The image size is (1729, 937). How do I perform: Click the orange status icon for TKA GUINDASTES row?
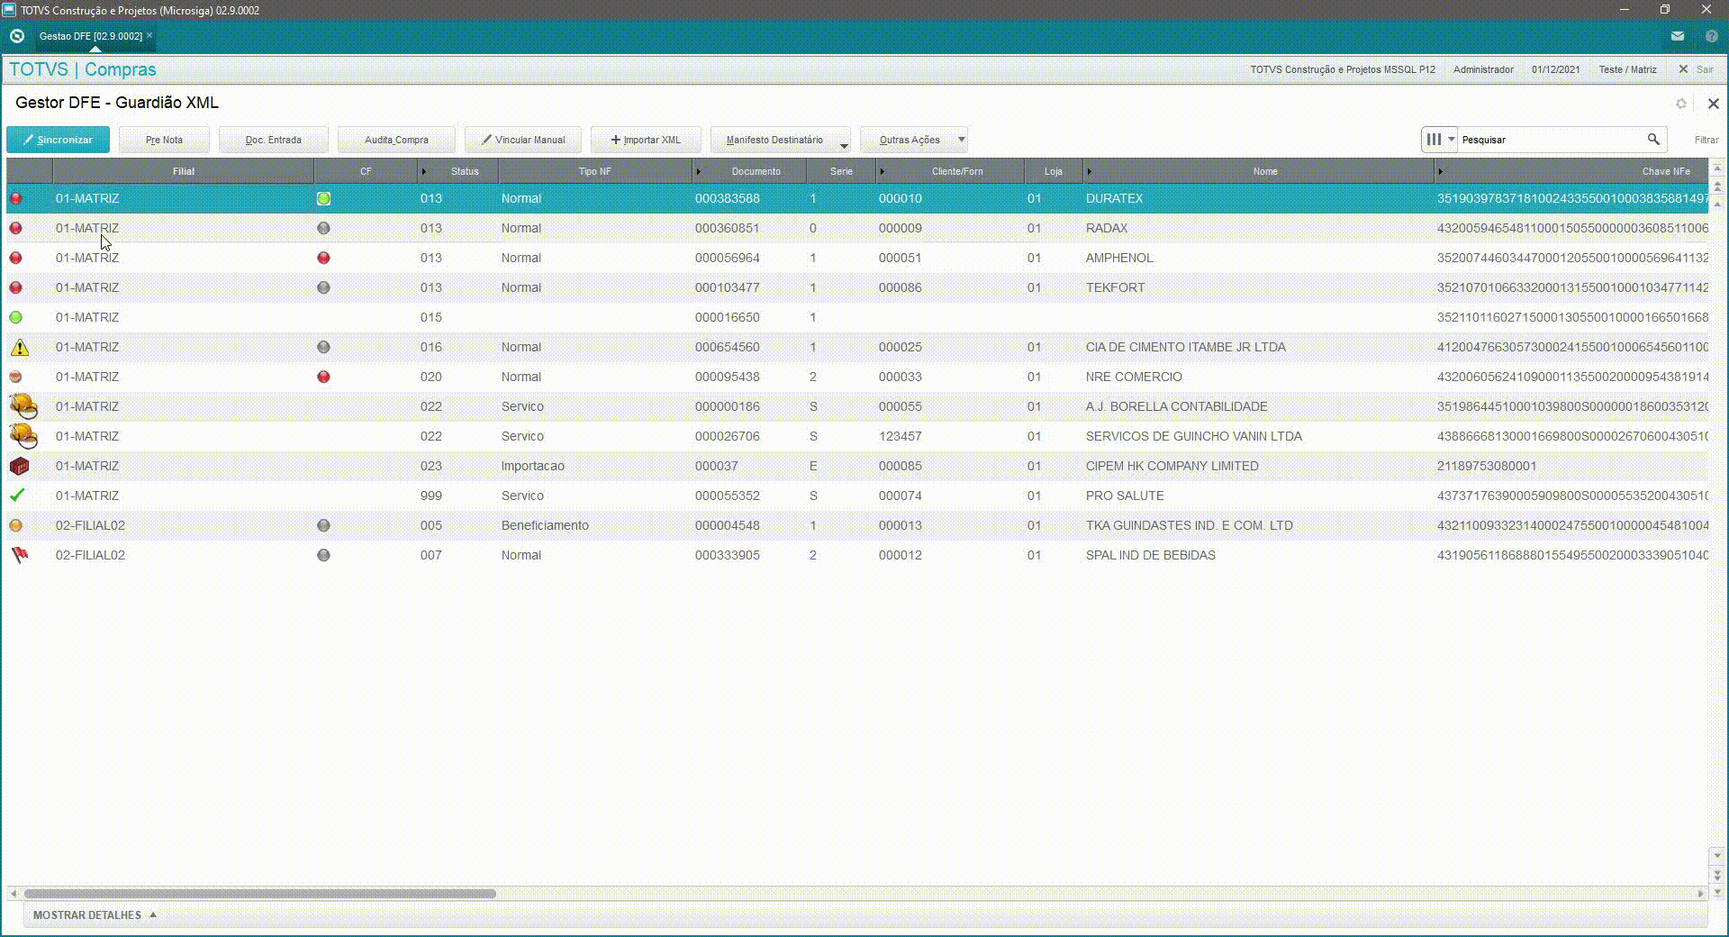[15, 525]
